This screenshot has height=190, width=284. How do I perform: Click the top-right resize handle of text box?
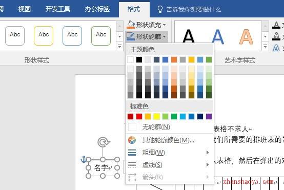[x=117, y=159]
